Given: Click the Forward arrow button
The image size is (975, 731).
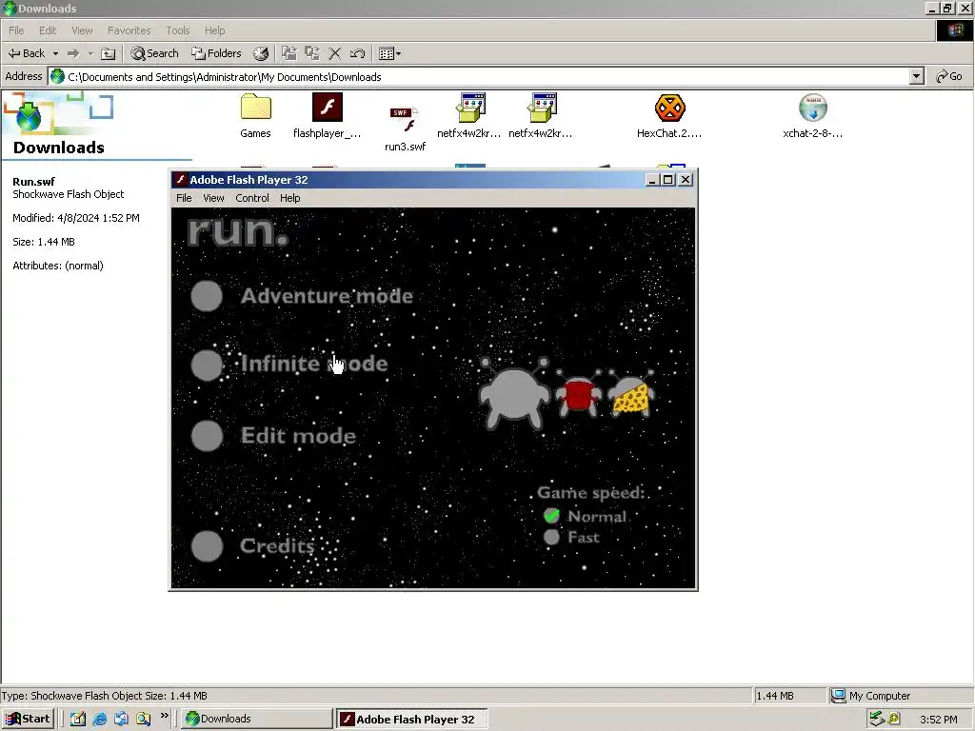Looking at the screenshot, I should pyautogui.click(x=72, y=53).
